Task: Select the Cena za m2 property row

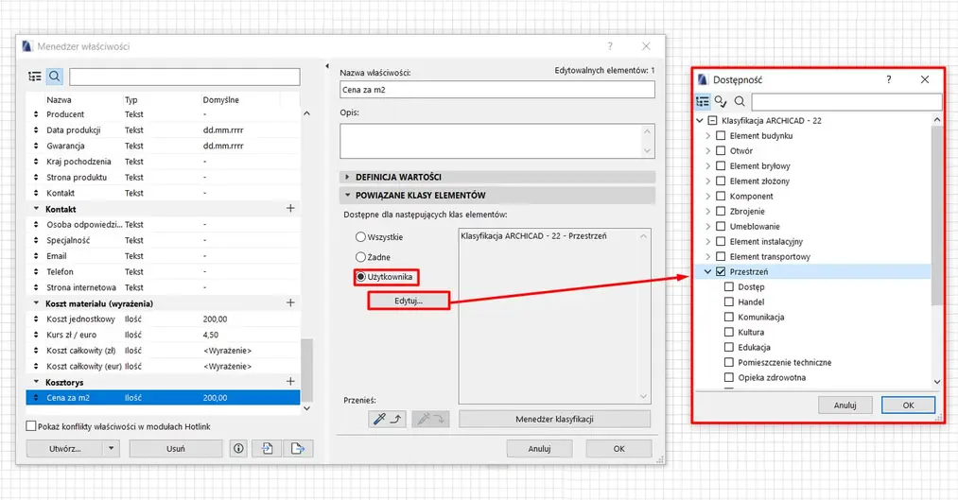Action: tap(163, 397)
